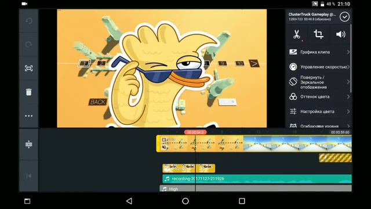Expand chevron next to Графика клипа
The height and width of the screenshot is (209, 371).
tap(348, 52)
